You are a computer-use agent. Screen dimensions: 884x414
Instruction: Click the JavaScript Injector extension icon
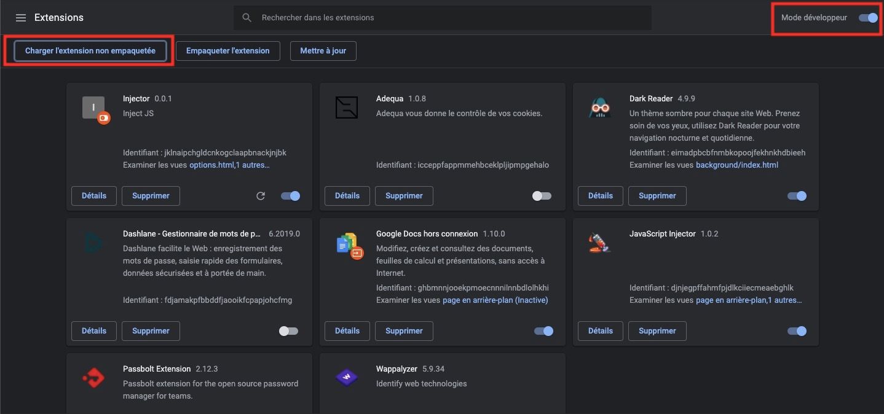599,243
